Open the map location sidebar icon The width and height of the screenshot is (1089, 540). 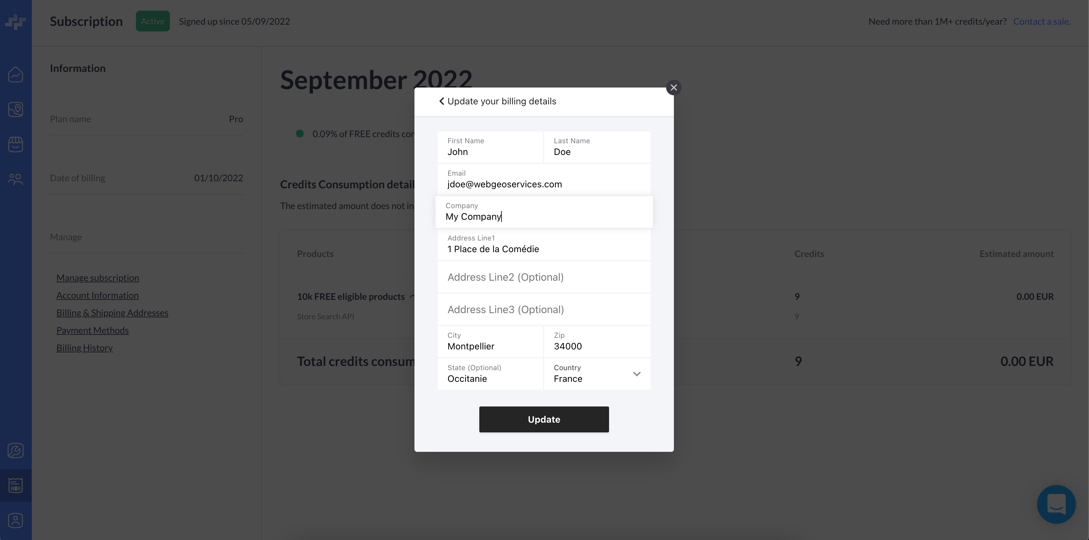coord(16,110)
